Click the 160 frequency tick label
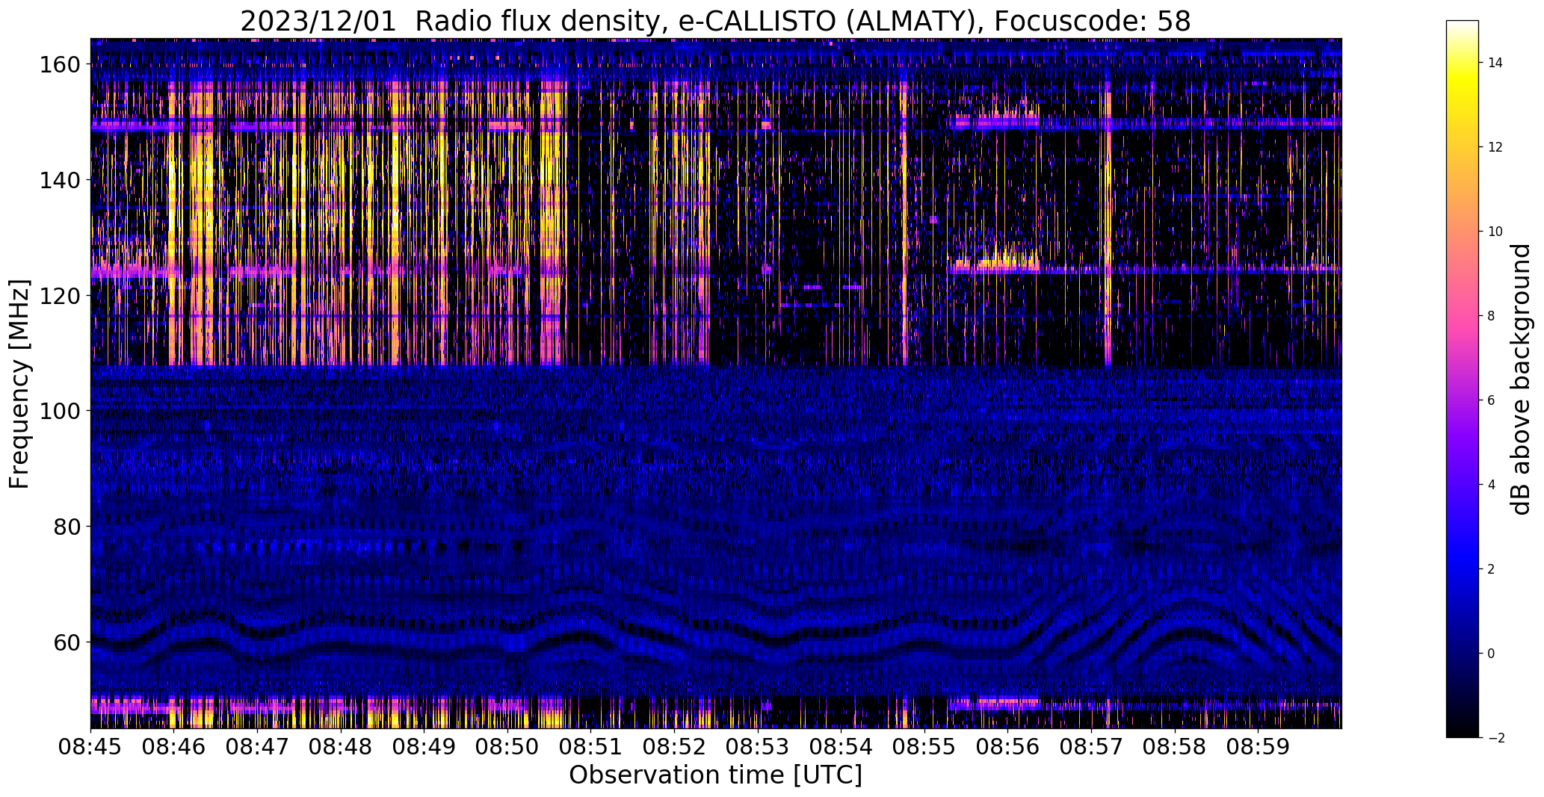Screen dimensions: 1544x797 pos(59,65)
